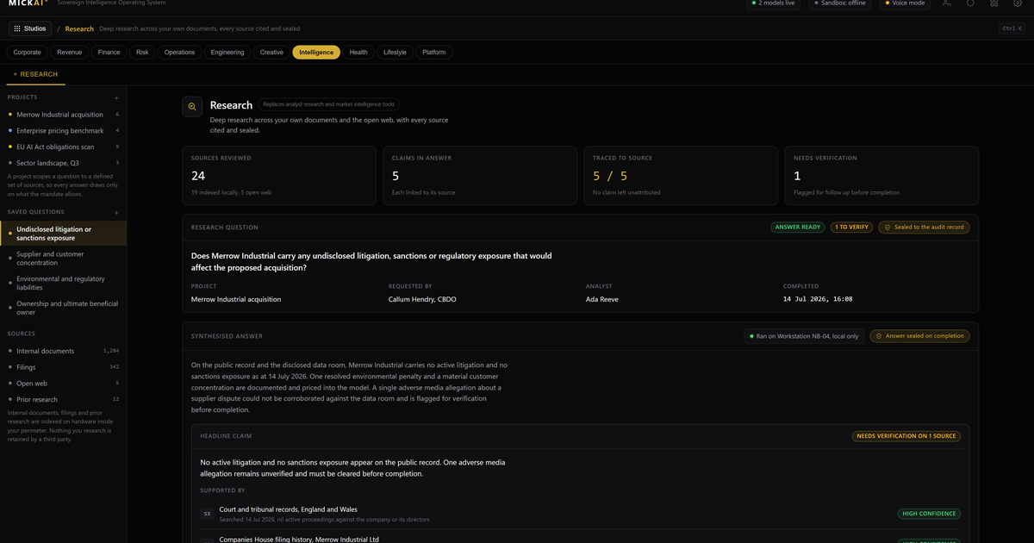The height and width of the screenshot is (543, 1034).
Task: Click the ANSWER READY badge
Action: 798,228
